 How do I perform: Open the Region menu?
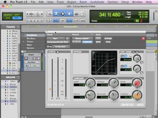tap(72, 2)
